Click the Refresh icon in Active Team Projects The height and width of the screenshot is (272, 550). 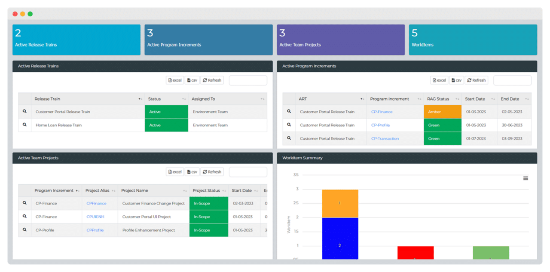point(212,171)
